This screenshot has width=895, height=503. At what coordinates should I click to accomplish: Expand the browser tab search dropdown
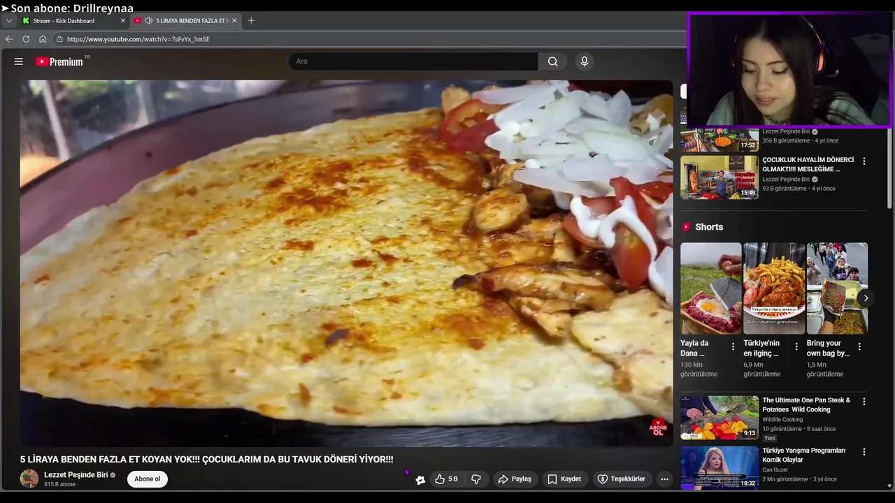tap(9, 21)
